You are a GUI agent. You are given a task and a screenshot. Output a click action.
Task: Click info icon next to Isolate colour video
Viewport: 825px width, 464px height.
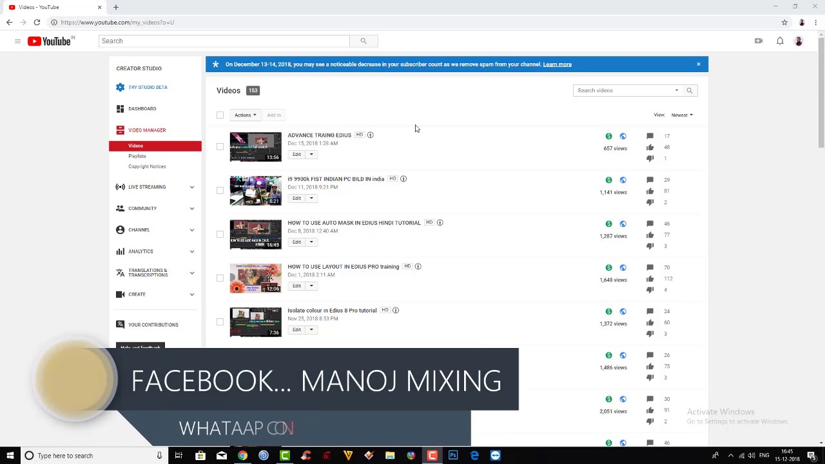click(395, 311)
